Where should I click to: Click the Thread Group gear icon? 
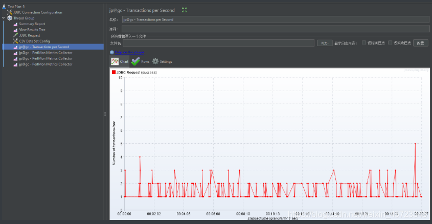click(x=10, y=18)
